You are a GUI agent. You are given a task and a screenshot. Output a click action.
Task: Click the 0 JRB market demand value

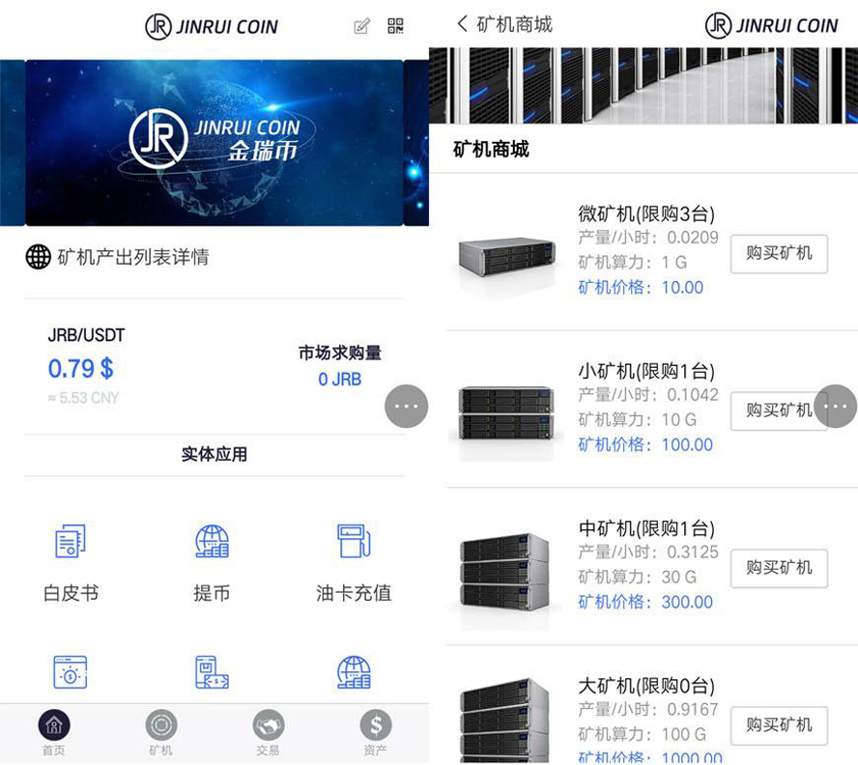(x=340, y=380)
